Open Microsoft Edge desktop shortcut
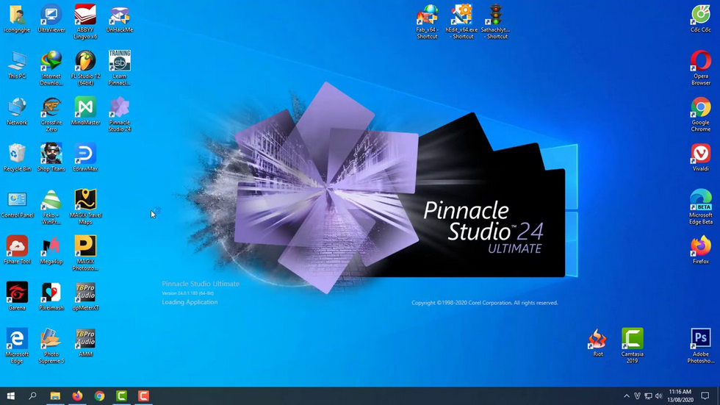The image size is (720, 405). [x=17, y=346]
